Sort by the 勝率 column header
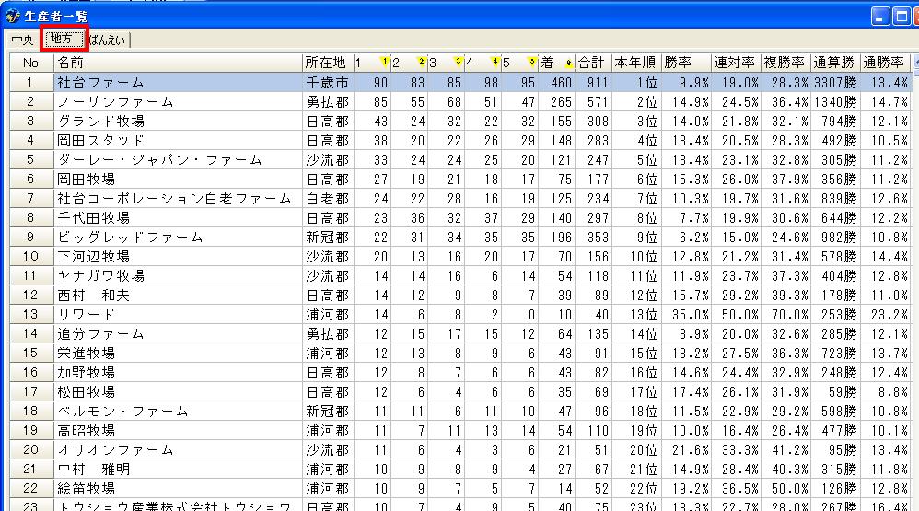919x511 pixels. click(686, 63)
